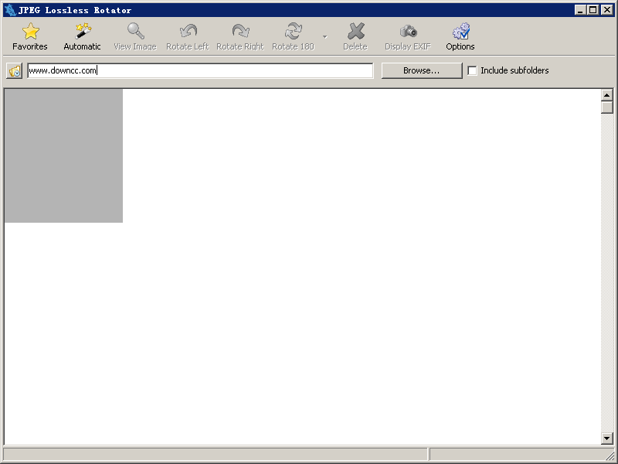Enable the Include subfolders checkbox

point(472,70)
